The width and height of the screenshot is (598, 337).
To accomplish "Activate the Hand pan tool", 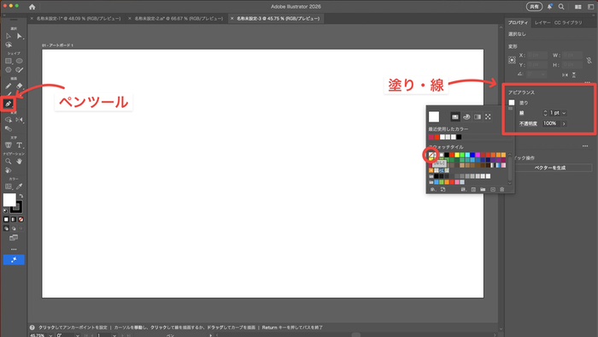I will click(19, 162).
